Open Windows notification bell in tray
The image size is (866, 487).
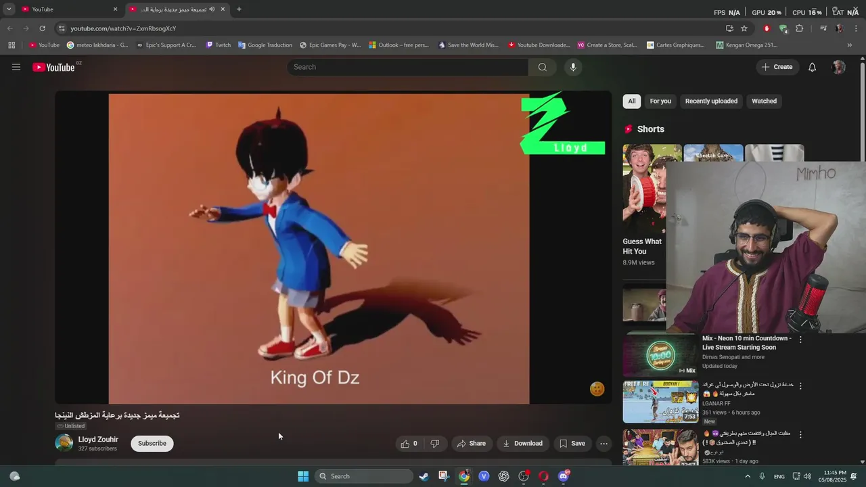click(854, 476)
